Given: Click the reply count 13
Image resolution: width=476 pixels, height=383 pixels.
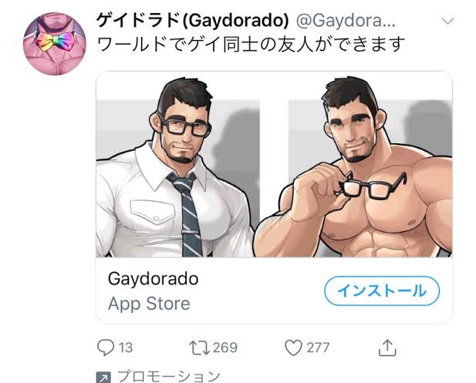Looking at the screenshot, I should (x=126, y=348).
